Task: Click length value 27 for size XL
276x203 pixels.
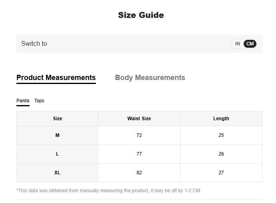Action: pyautogui.click(x=221, y=173)
